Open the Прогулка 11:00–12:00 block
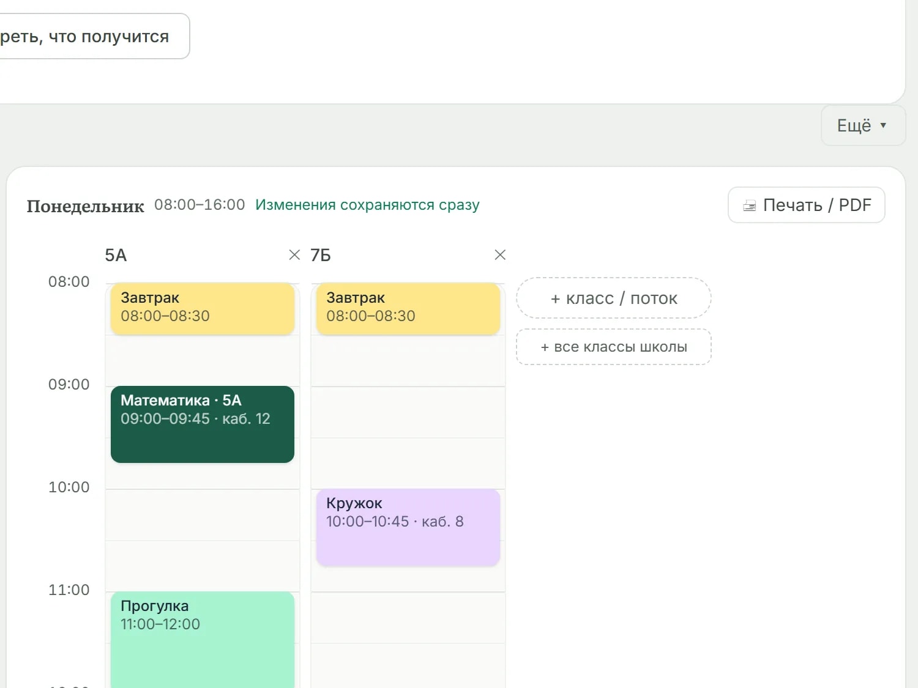This screenshot has width=918, height=688. click(203, 640)
